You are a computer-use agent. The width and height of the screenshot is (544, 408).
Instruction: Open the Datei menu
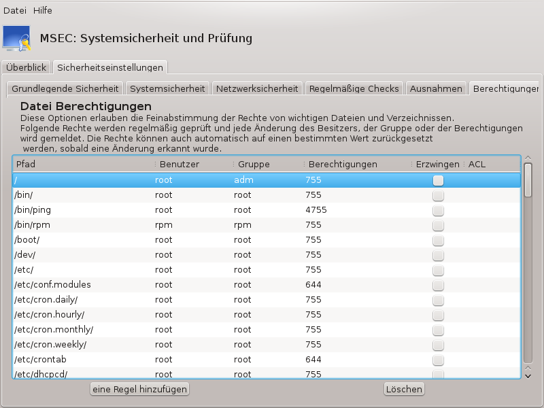pyautogui.click(x=14, y=11)
